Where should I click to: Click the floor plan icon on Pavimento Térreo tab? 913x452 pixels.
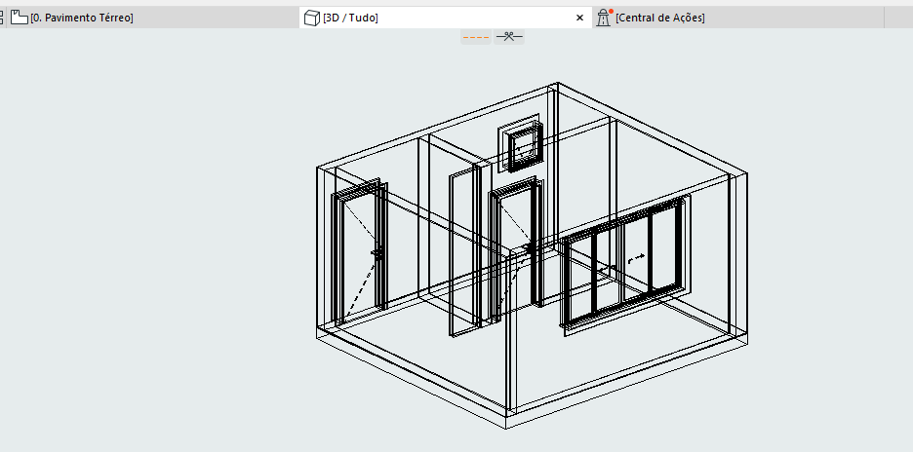20,19
